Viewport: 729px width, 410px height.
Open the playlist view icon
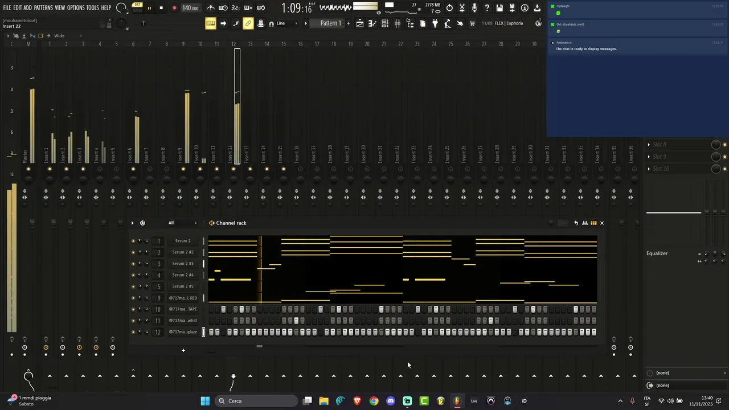pyautogui.click(x=360, y=23)
